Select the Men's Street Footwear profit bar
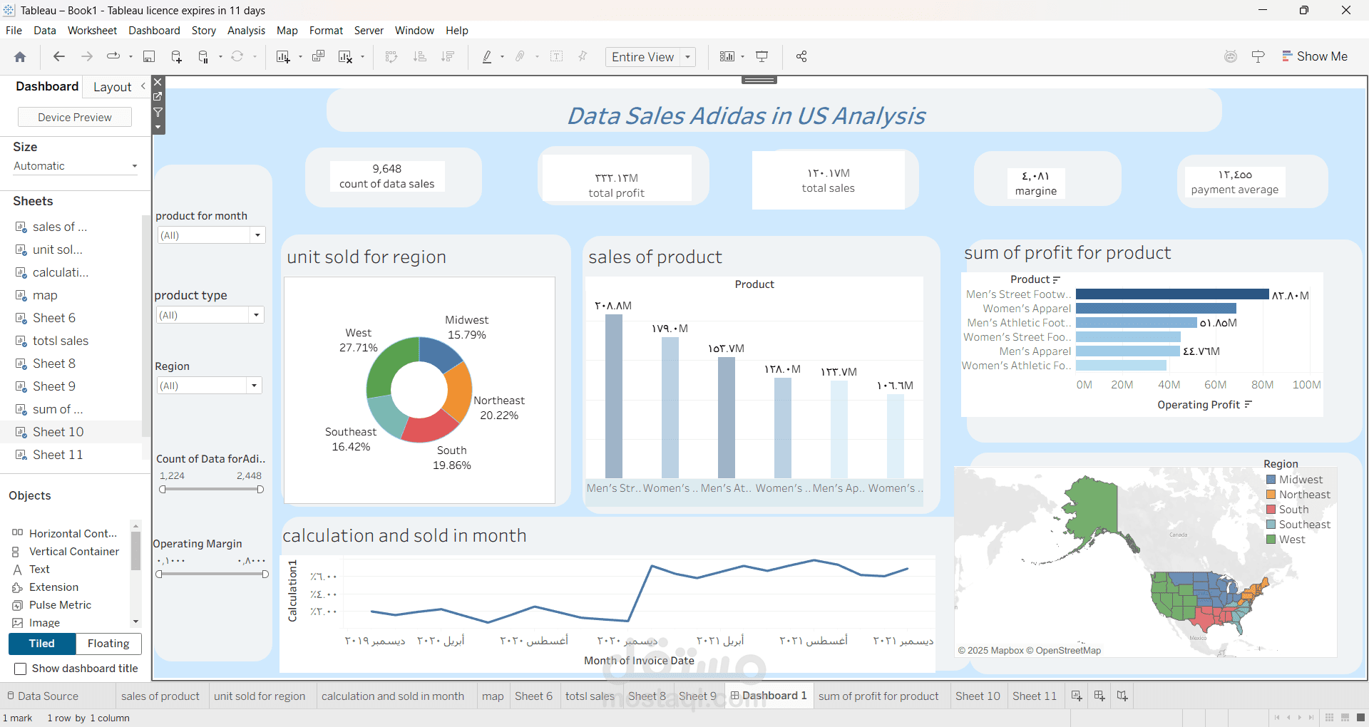The height and width of the screenshot is (727, 1369). coord(1172,294)
